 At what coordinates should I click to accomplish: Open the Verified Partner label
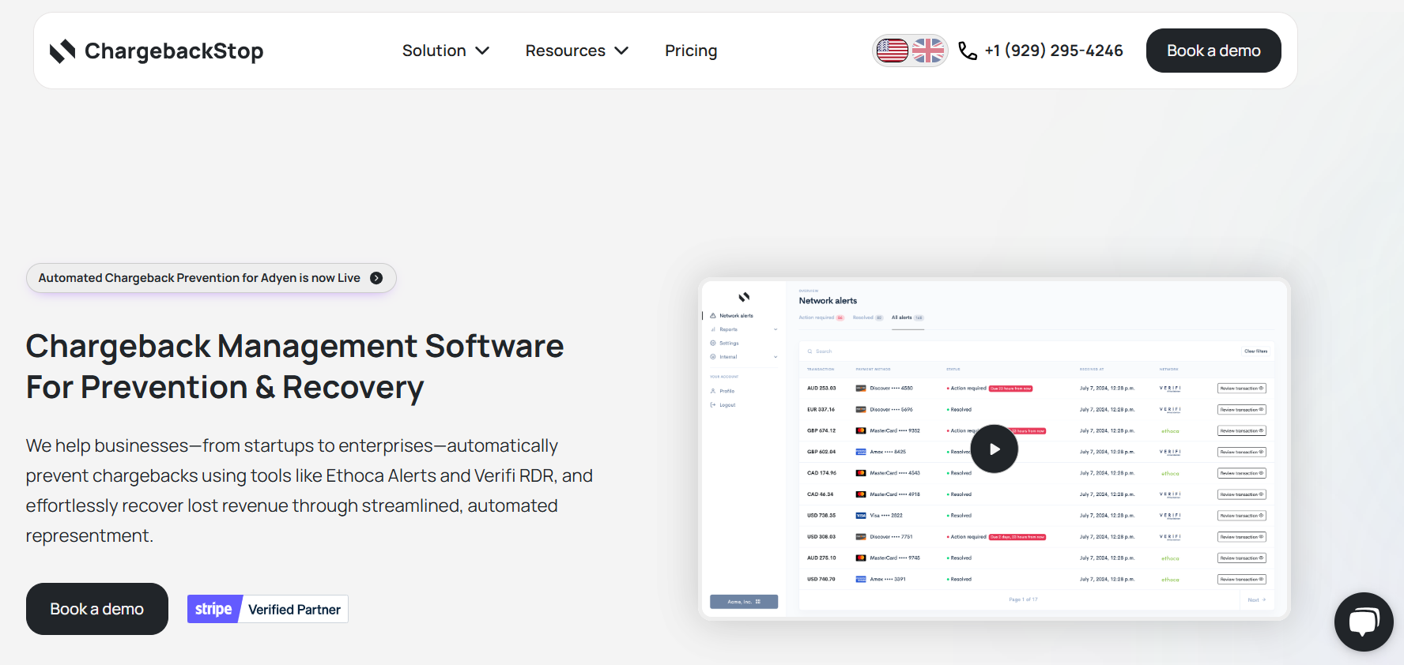294,609
